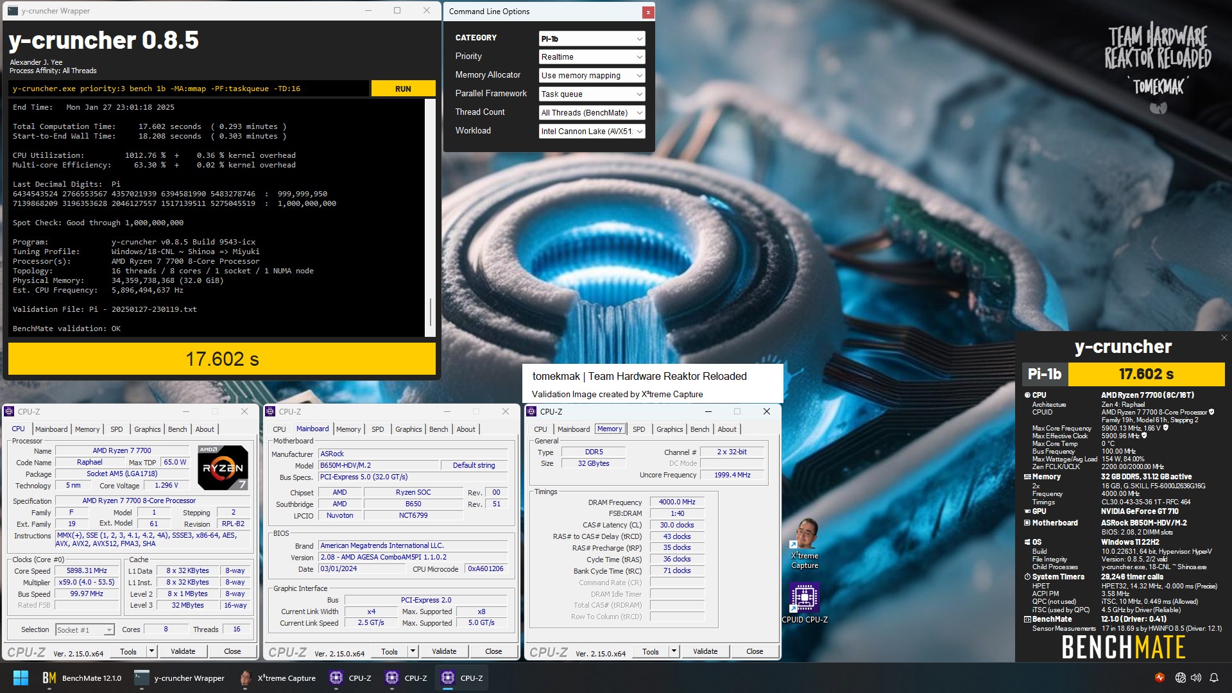The height and width of the screenshot is (693, 1232).
Task: Click the CPU section icon in BenchMate panel
Action: pos(1027,395)
